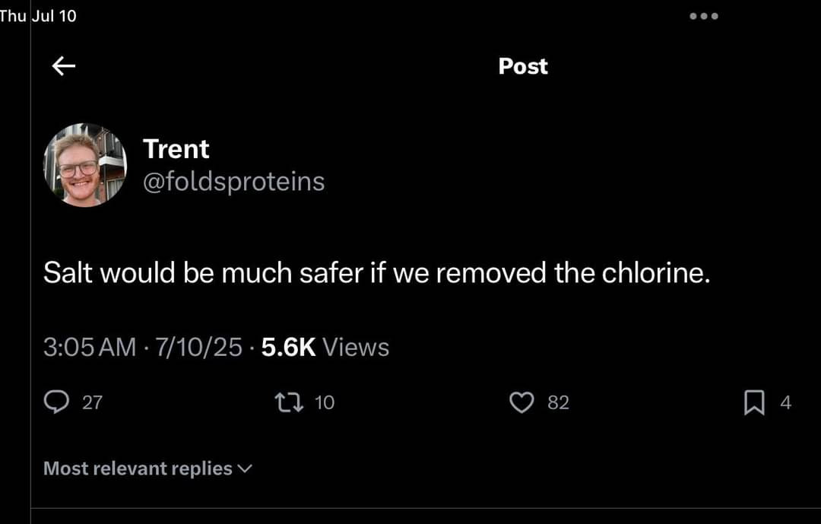Screen dimensions: 821x524
Task: Click the post text about salt and chlorine
Action: 376,272
